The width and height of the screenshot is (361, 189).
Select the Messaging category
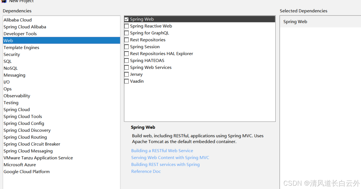click(x=61, y=75)
